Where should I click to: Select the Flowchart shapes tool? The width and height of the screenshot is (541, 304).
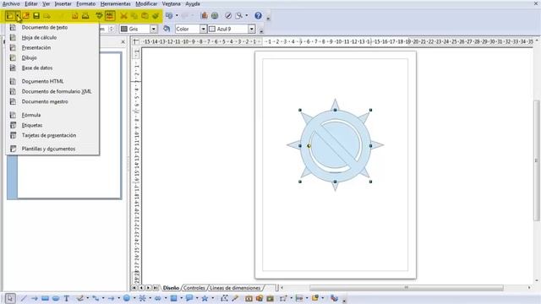[x=173, y=298]
